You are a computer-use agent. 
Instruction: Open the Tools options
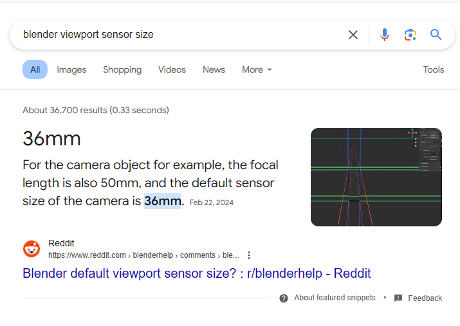point(434,69)
